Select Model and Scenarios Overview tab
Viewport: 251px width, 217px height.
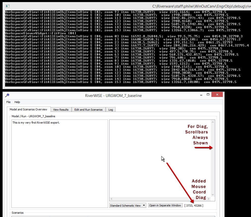point(28,109)
